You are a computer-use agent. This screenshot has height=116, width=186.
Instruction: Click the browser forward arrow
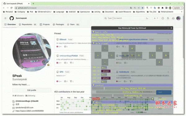pyautogui.click(x=7, y=8)
